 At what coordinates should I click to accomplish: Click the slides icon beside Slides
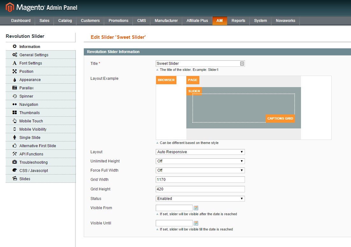15,178
